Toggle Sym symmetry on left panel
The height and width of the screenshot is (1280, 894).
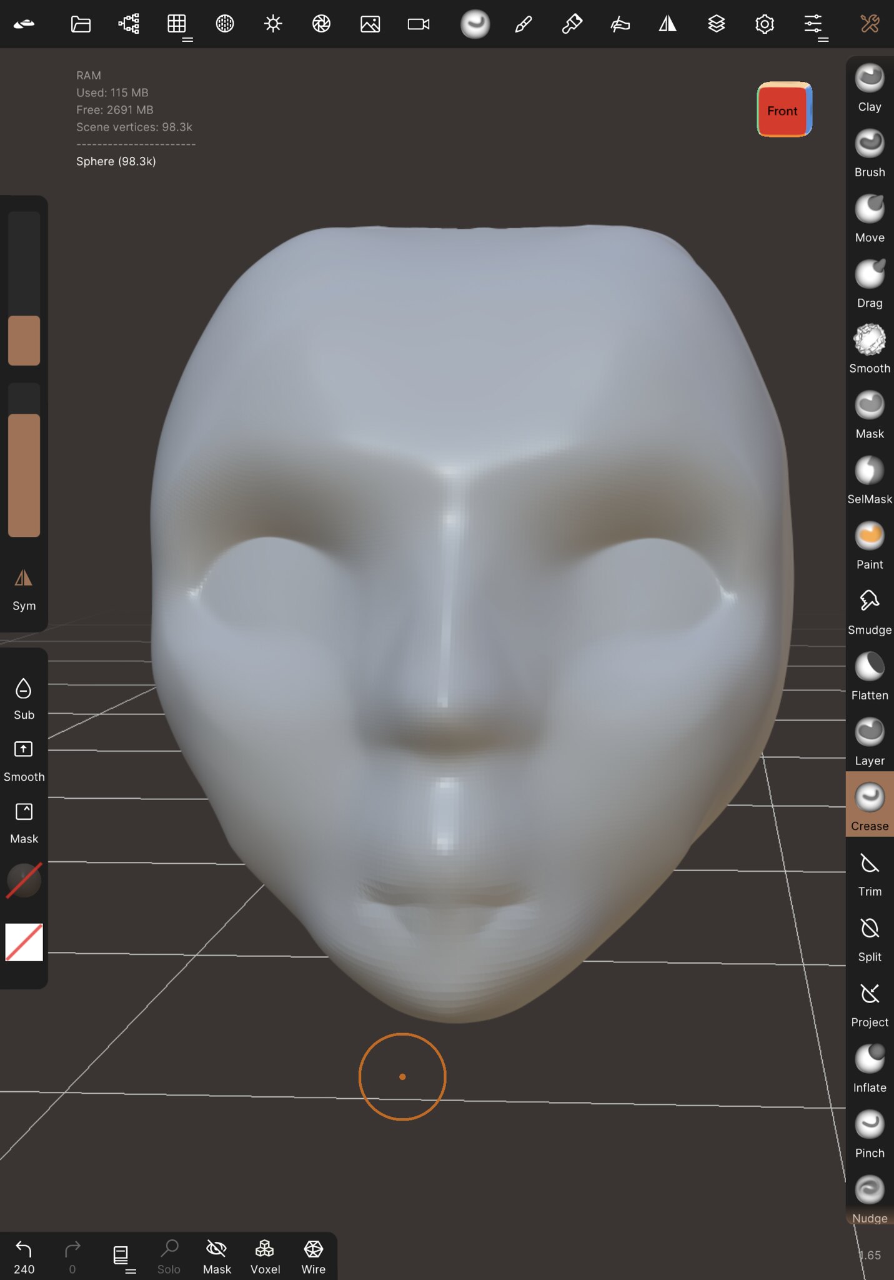pos(24,591)
